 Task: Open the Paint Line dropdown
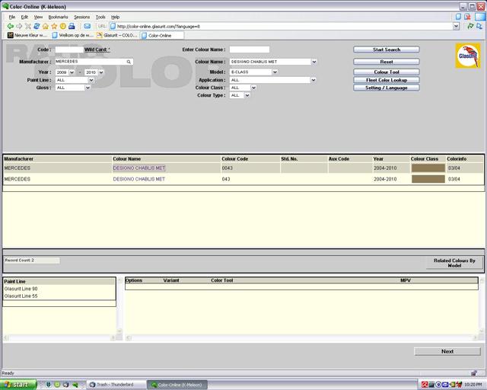point(91,80)
